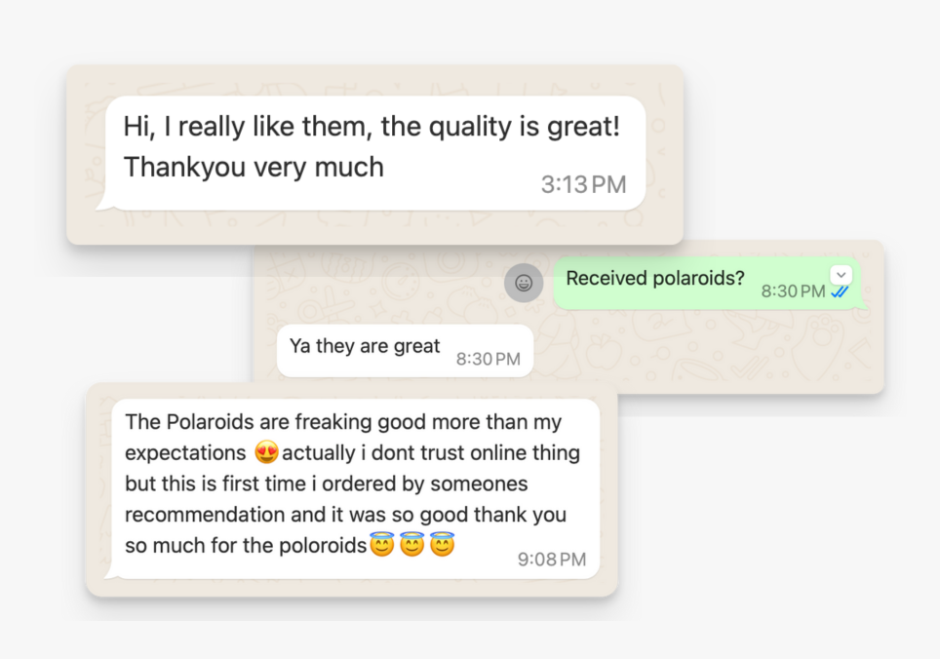
Task: Select the first halo smiley emoji
Action: click(x=382, y=544)
